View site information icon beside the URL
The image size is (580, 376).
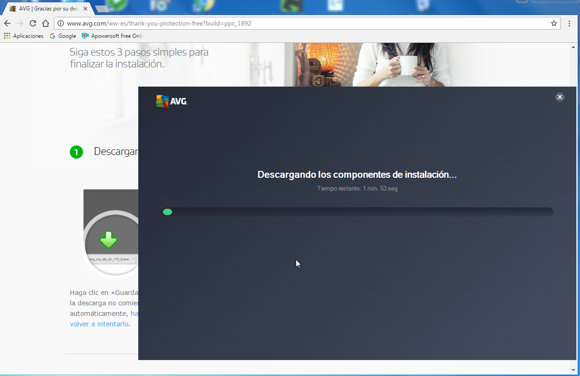coord(61,23)
